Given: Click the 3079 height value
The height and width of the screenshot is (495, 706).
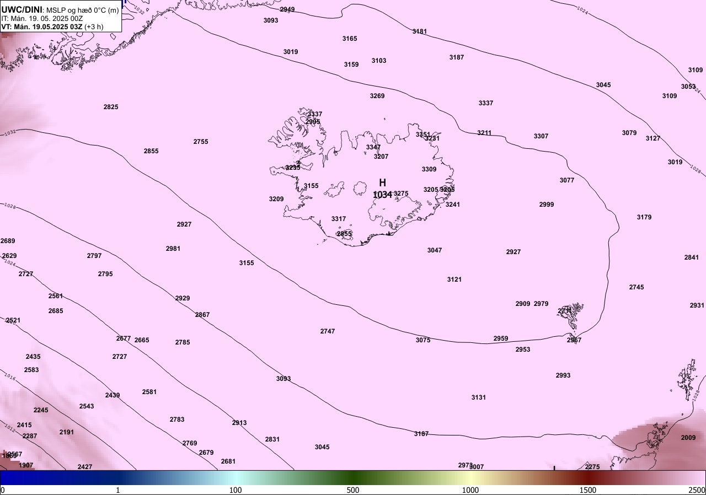Looking at the screenshot, I should pos(629,133).
